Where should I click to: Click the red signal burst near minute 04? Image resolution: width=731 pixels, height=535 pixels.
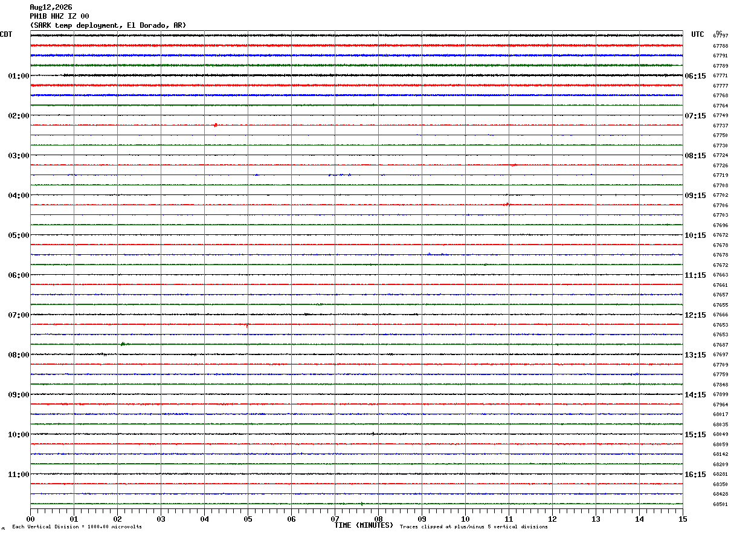point(216,125)
